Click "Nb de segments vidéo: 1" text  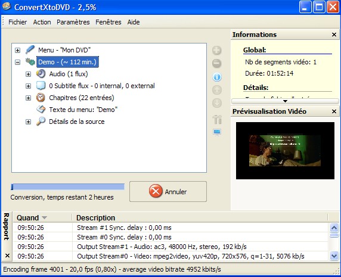pos(281,62)
